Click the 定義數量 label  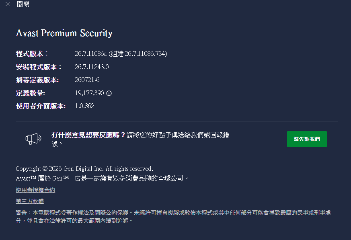click(31, 93)
